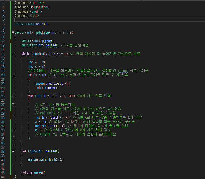Viewport: 205px width, 179px height.
Task: Place cursor on the empty line 7
Action: pyautogui.click(x=110, y=20)
